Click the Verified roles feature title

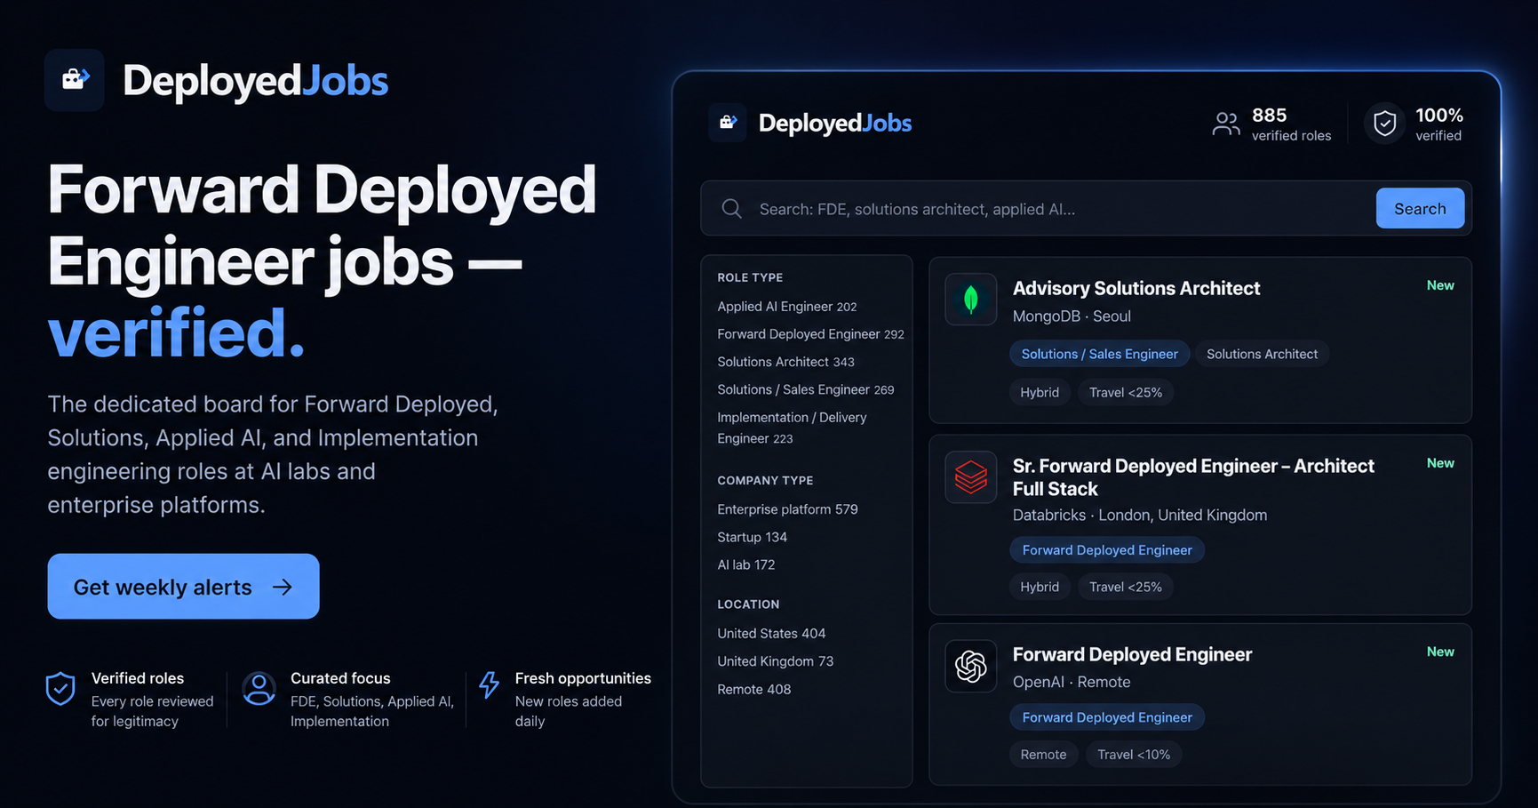pyautogui.click(x=138, y=678)
